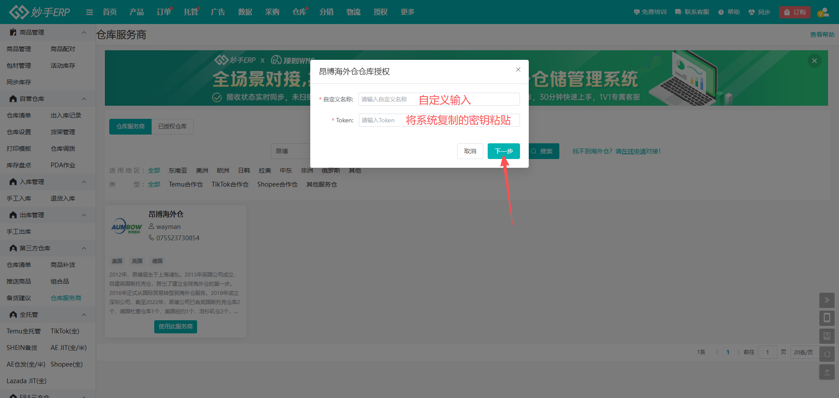Open the 20条/页 page size dropdown
839x398 pixels.
804,352
